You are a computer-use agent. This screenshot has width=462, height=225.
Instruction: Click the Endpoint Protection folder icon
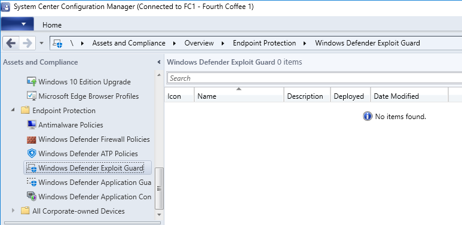pyautogui.click(x=26, y=111)
